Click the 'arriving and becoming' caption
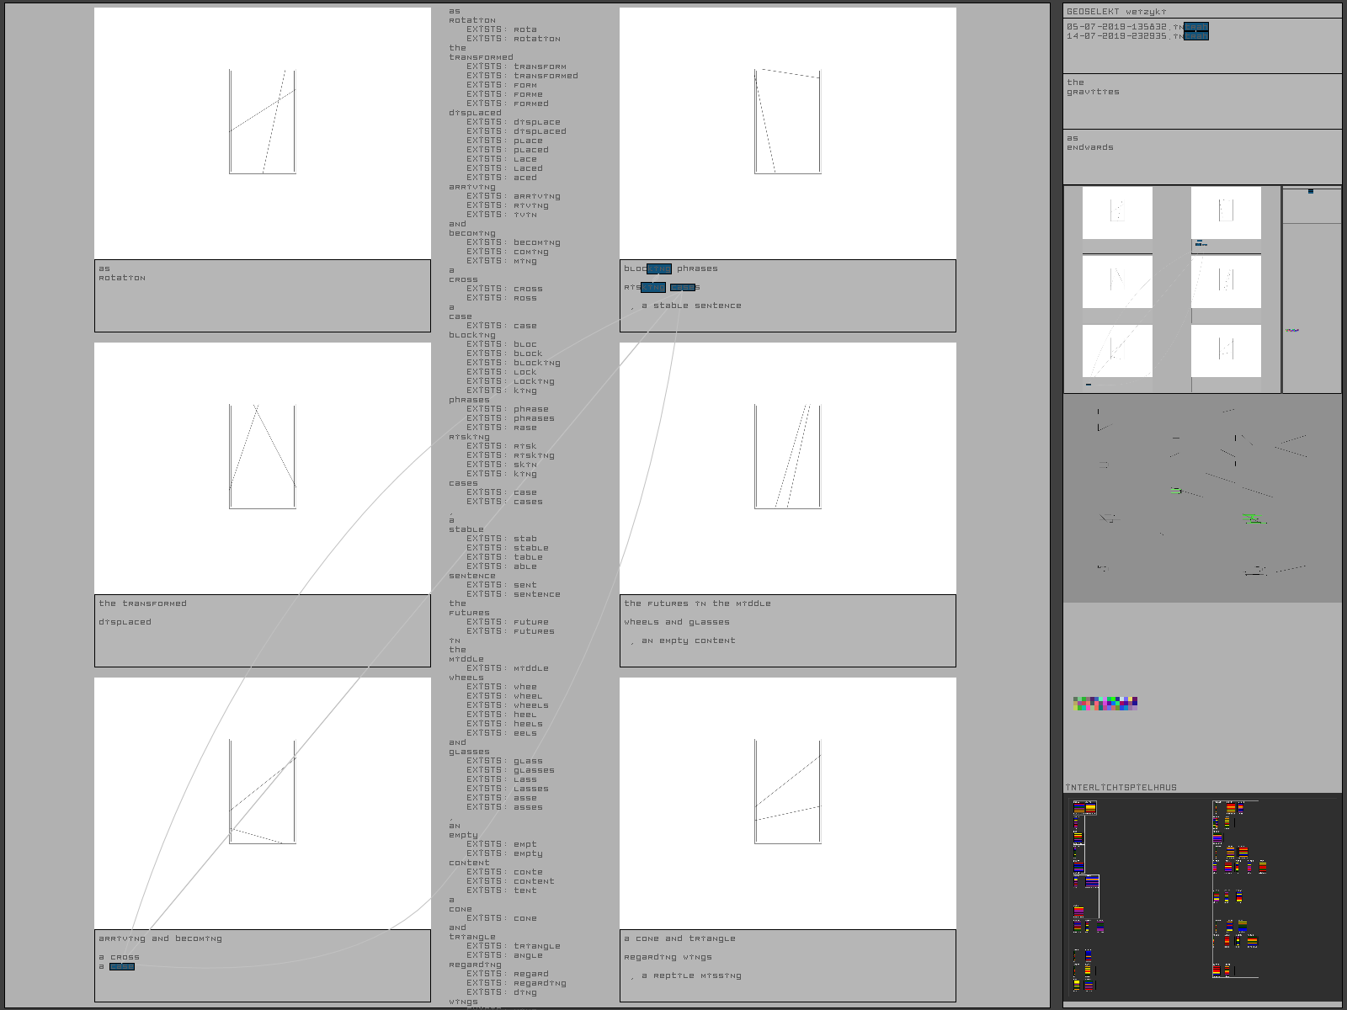The width and height of the screenshot is (1347, 1010). click(x=160, y=938)
